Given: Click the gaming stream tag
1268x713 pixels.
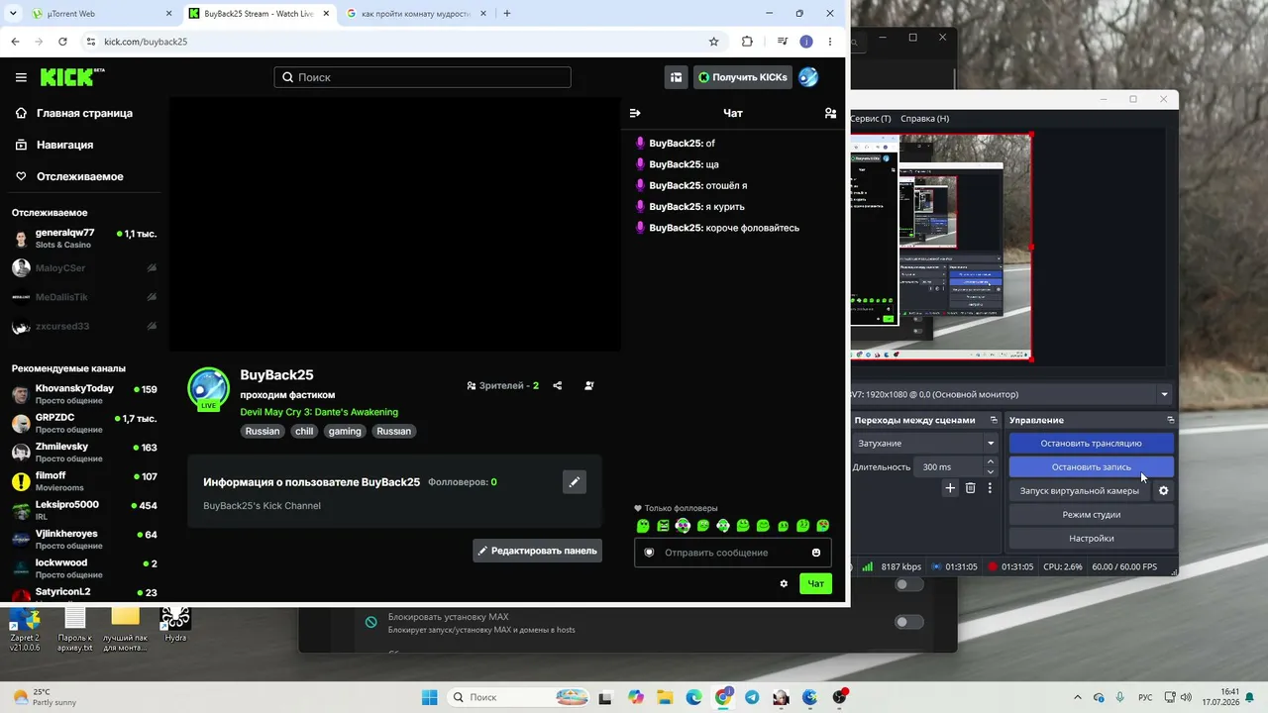Looking at the screenshot, I should click(x=345, y=431).
